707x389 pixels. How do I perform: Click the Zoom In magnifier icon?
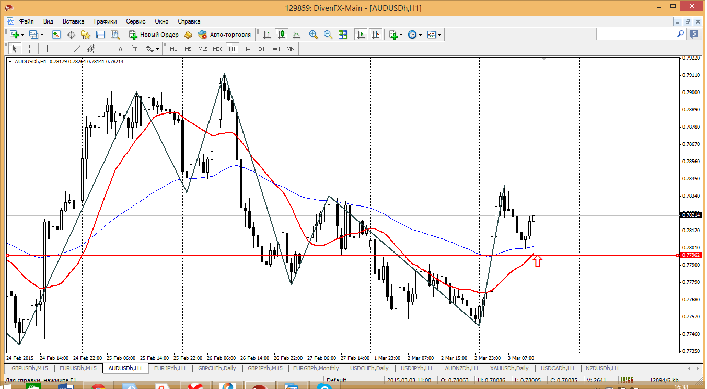tap(314, 35)
